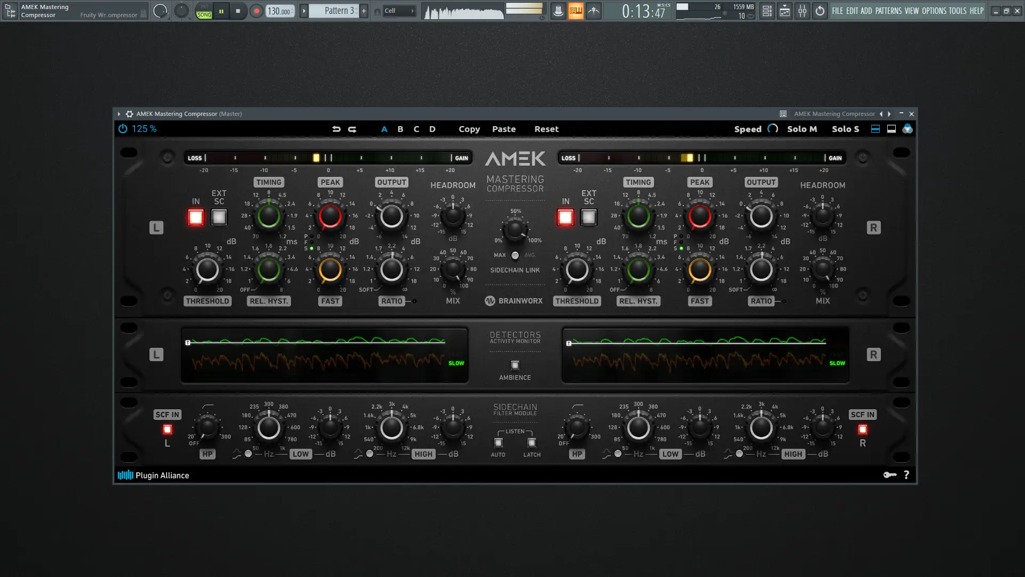The width and height of the screenshot is (1025, 577).
Task: Toggle right channel EXT SC button
Action: 589,217
